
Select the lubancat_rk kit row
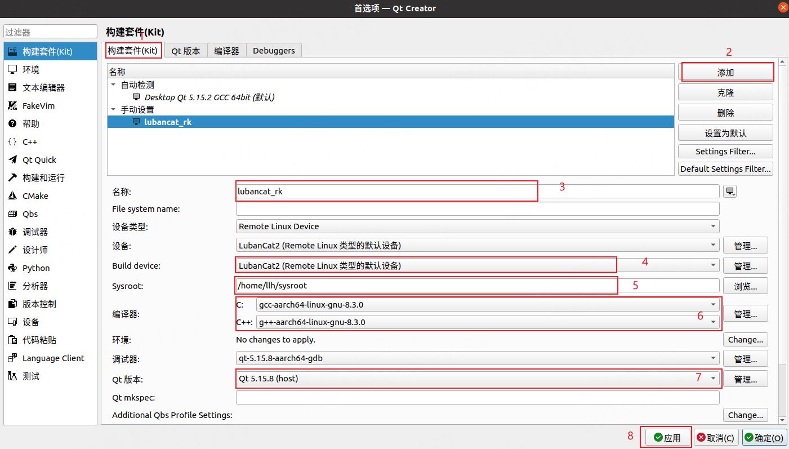pyautogui.click(x=391, y=122)
